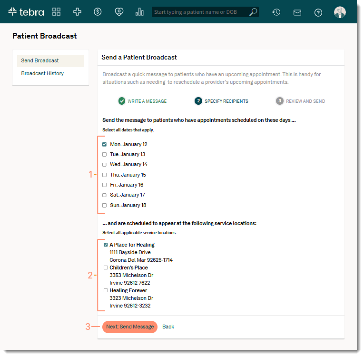Image resolution: width=364 pixels, height=357 pixels.
Task: Check Fri. January 16
Action: click(x=105, y=185)
